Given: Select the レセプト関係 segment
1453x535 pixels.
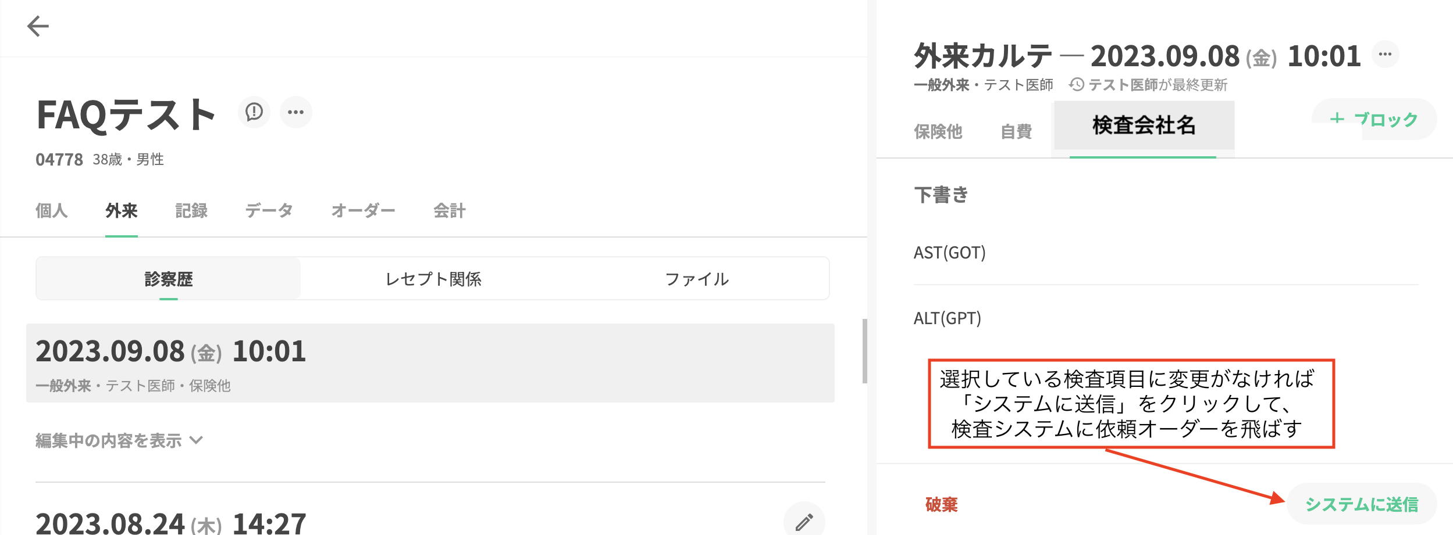Looking at the screenshot, I should point(433,279).
